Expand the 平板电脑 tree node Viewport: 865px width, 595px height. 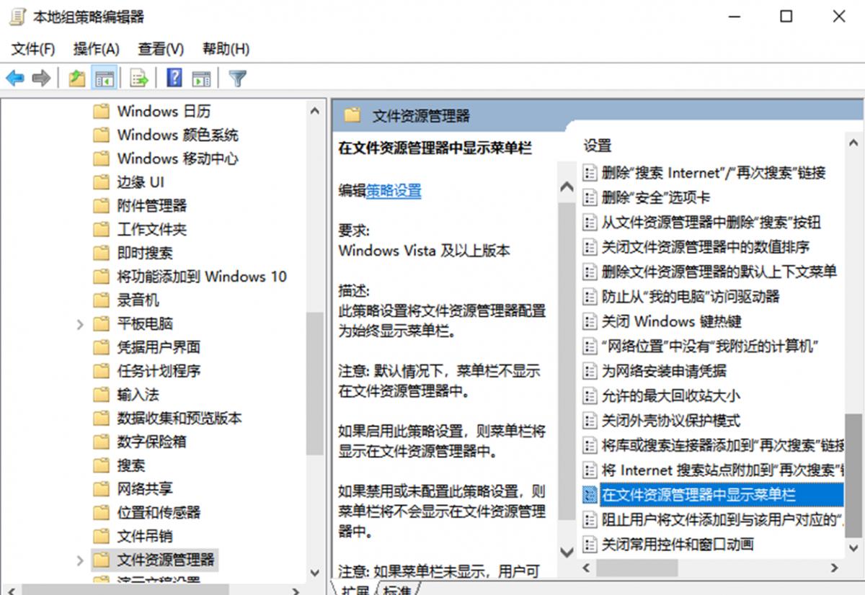point(79,324)
